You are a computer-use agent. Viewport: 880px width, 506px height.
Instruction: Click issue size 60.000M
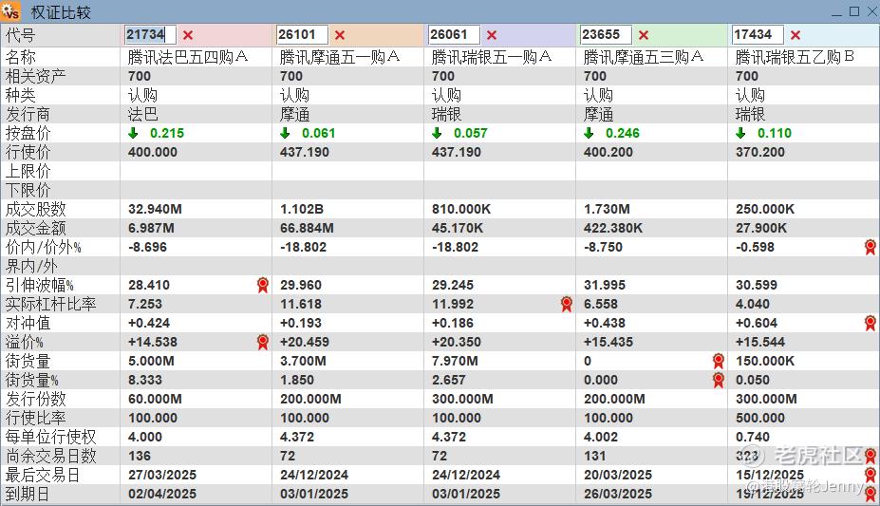click(x=155, y=400)
